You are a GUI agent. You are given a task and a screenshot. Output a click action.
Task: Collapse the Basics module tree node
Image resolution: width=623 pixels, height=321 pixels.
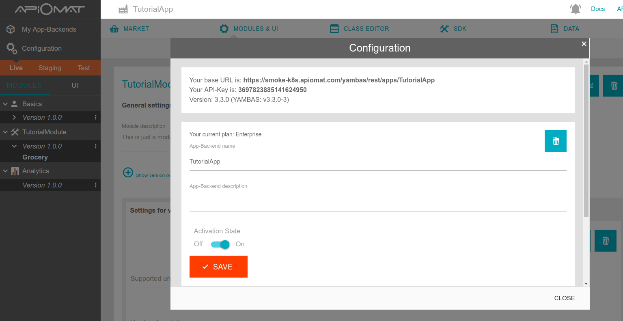tap(5, 104)
